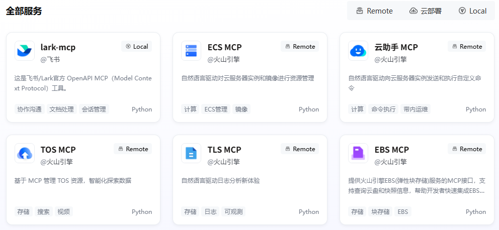Click the lark-mcp description about 飞书/Lark OpenAPI

[83, 83]
